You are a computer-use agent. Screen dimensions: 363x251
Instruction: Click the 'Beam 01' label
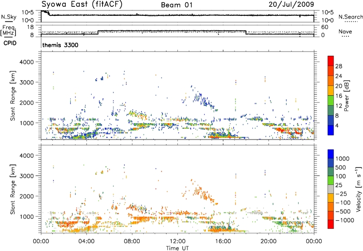click(x=177, y=5)
